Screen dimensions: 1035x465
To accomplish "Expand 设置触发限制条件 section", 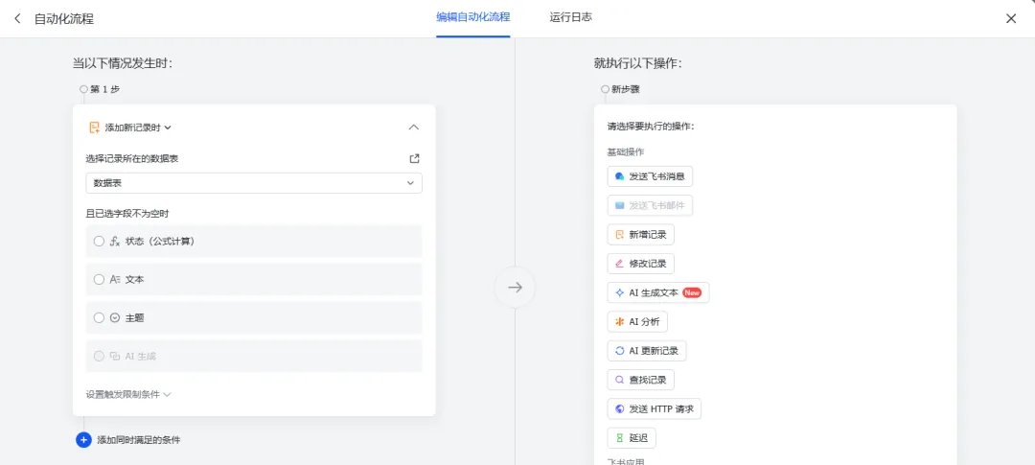I will [128, 394].
